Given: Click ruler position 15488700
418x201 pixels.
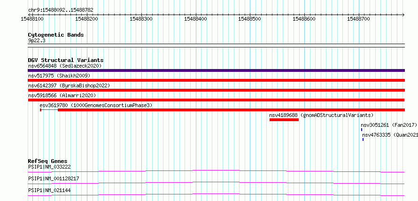Looking at the screenshot, I should 359,19.
